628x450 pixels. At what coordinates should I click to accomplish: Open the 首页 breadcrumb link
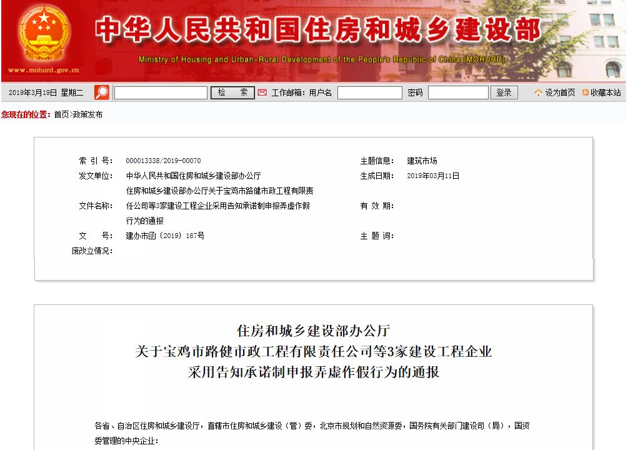61,114
